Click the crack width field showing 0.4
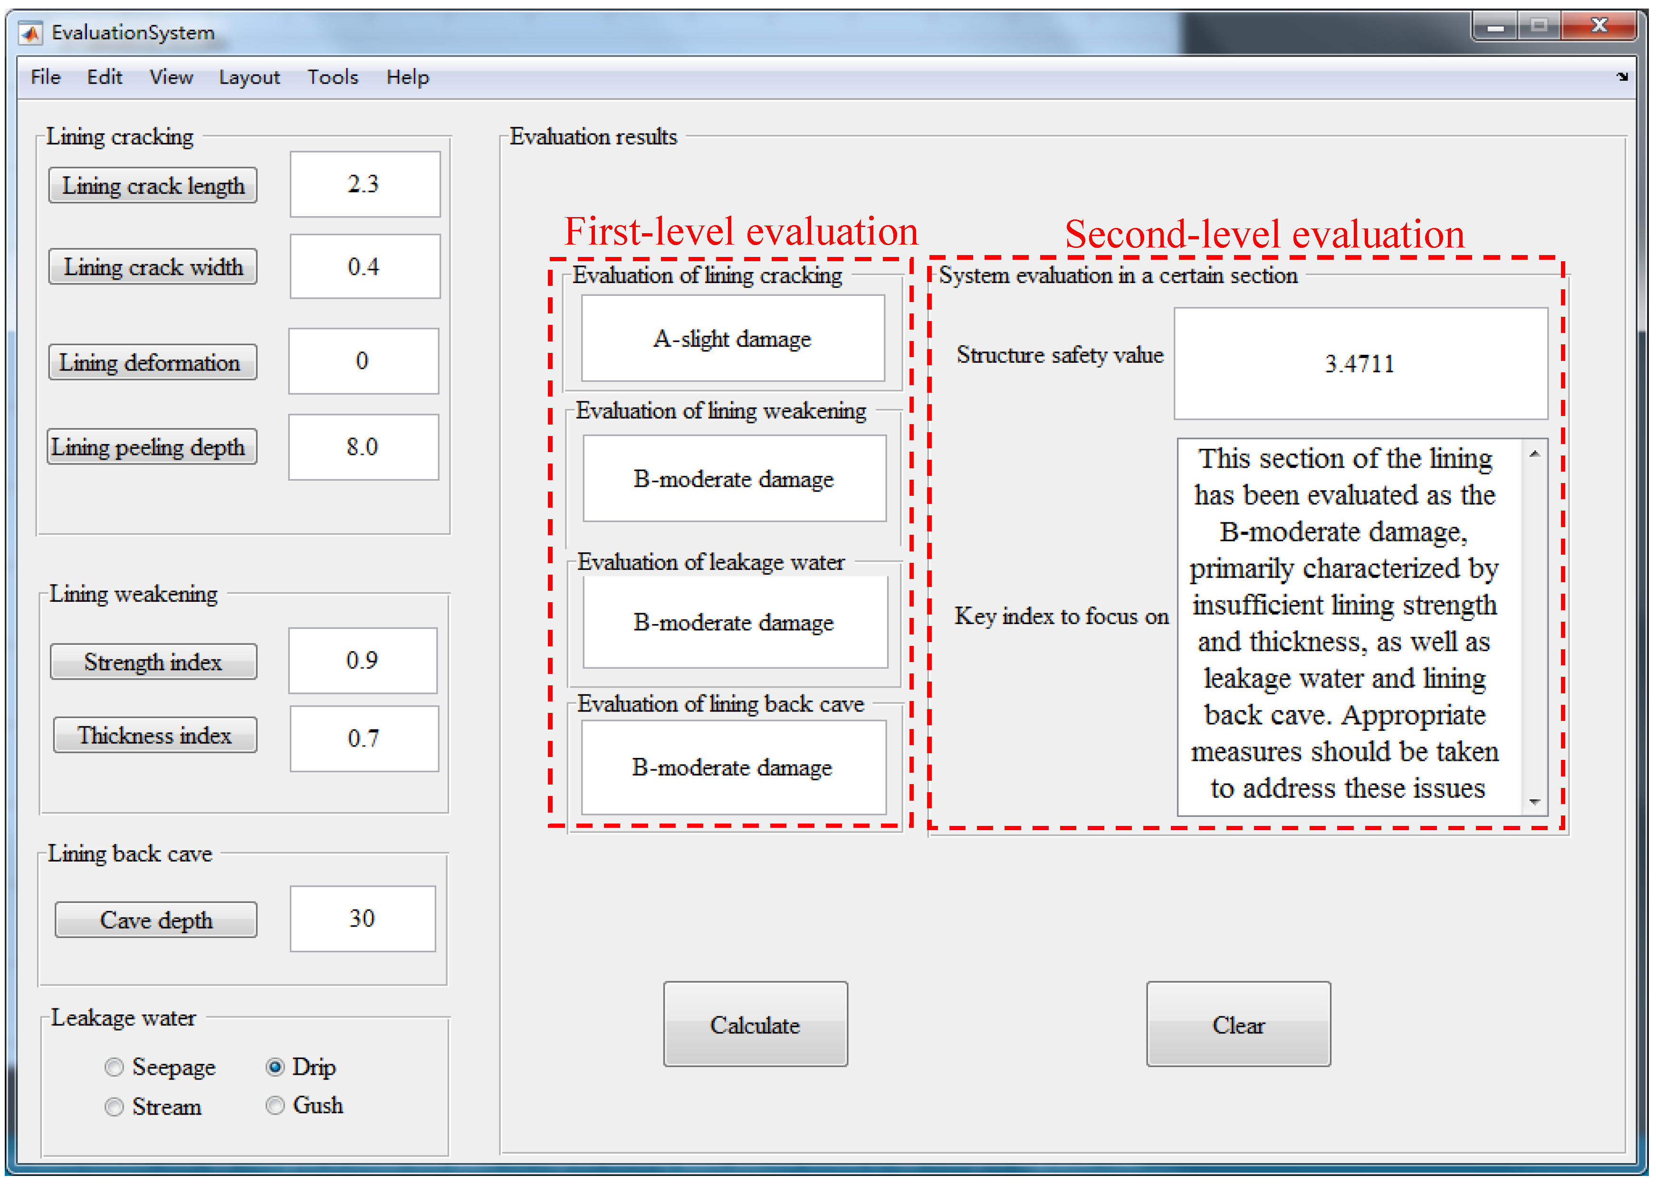Viewport: 1656px width, 1184px height. click(x=365, y=266)
